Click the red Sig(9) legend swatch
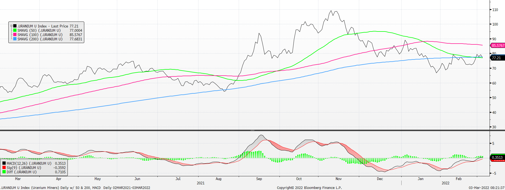The image size is (505, 190). click(x=4, y=168)
